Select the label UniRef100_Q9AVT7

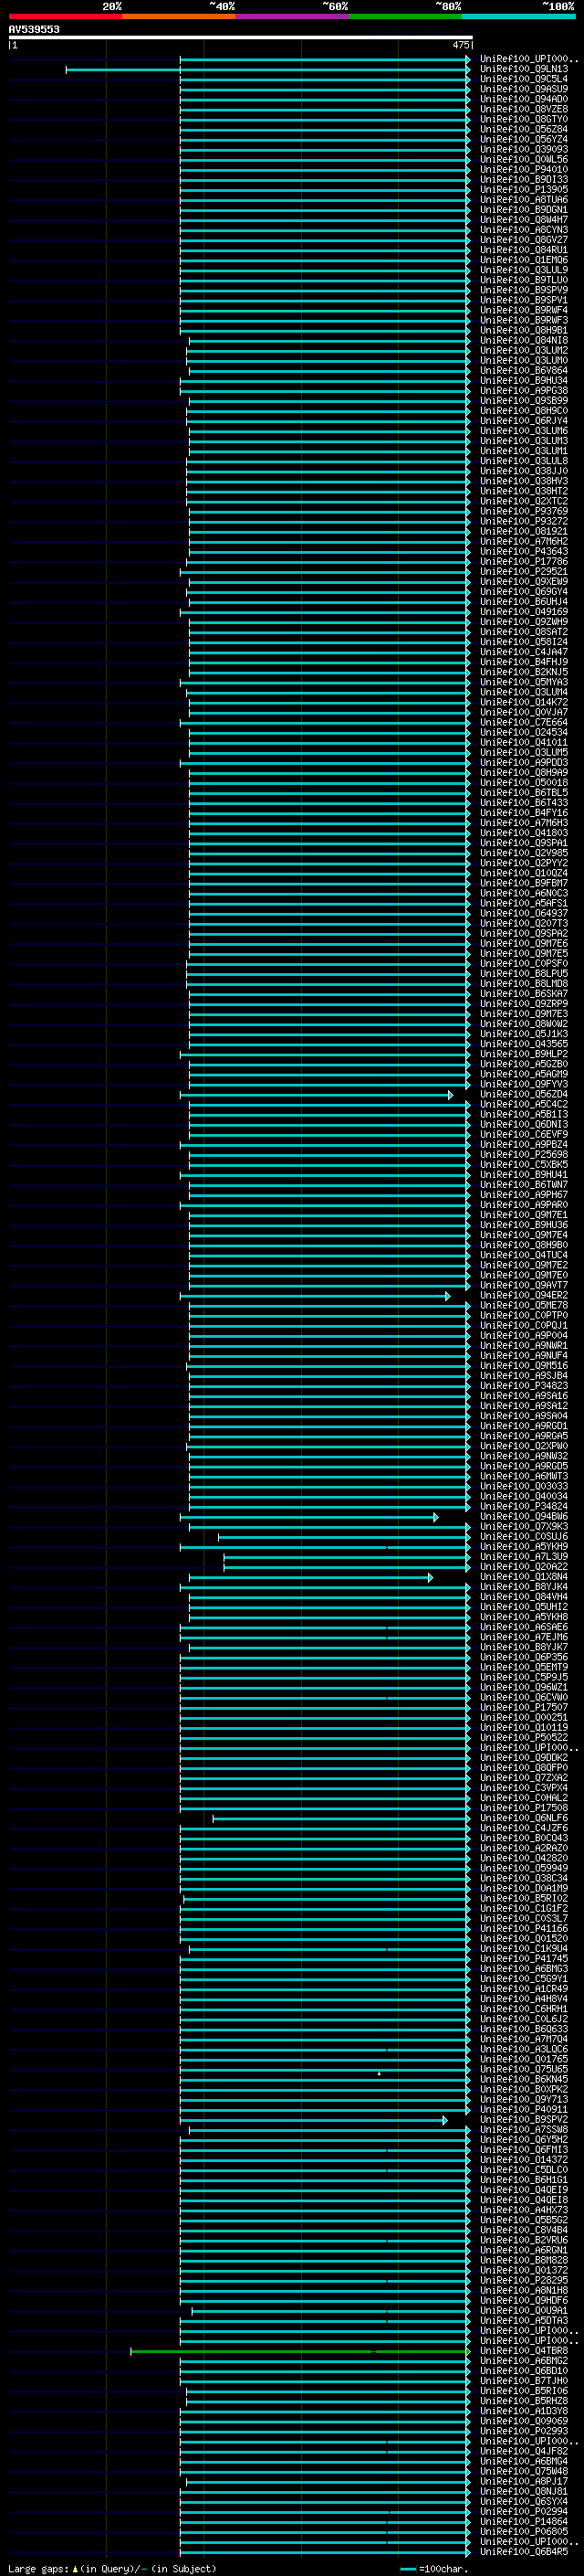(524, 1285)
